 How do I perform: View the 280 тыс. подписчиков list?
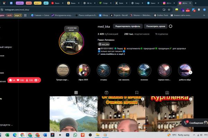(137, 34)
